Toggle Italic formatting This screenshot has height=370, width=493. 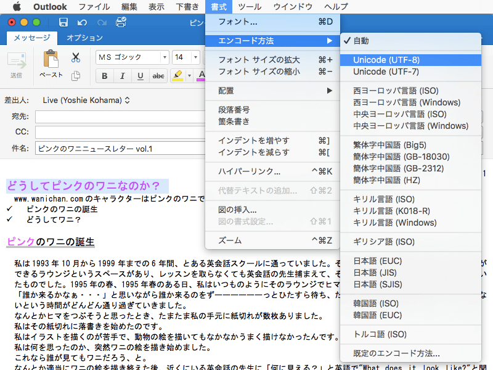pyautogui.click(x=122, y=76)
